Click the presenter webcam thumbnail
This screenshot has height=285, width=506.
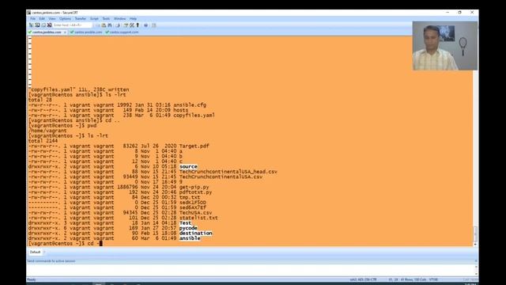point(445,46)
